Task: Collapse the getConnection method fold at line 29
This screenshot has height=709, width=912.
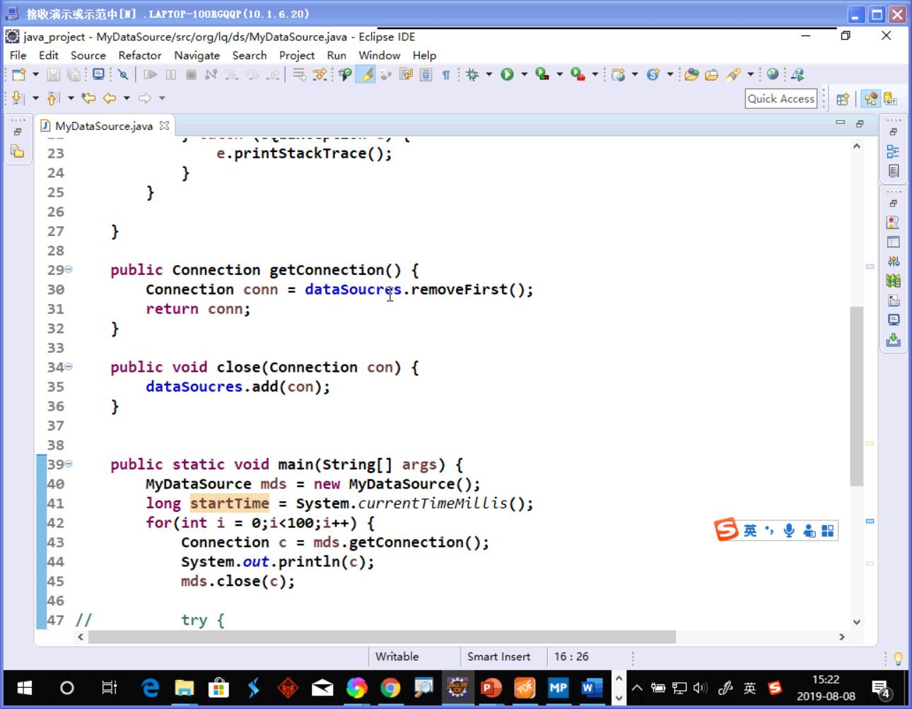Action: pos(69,269)
